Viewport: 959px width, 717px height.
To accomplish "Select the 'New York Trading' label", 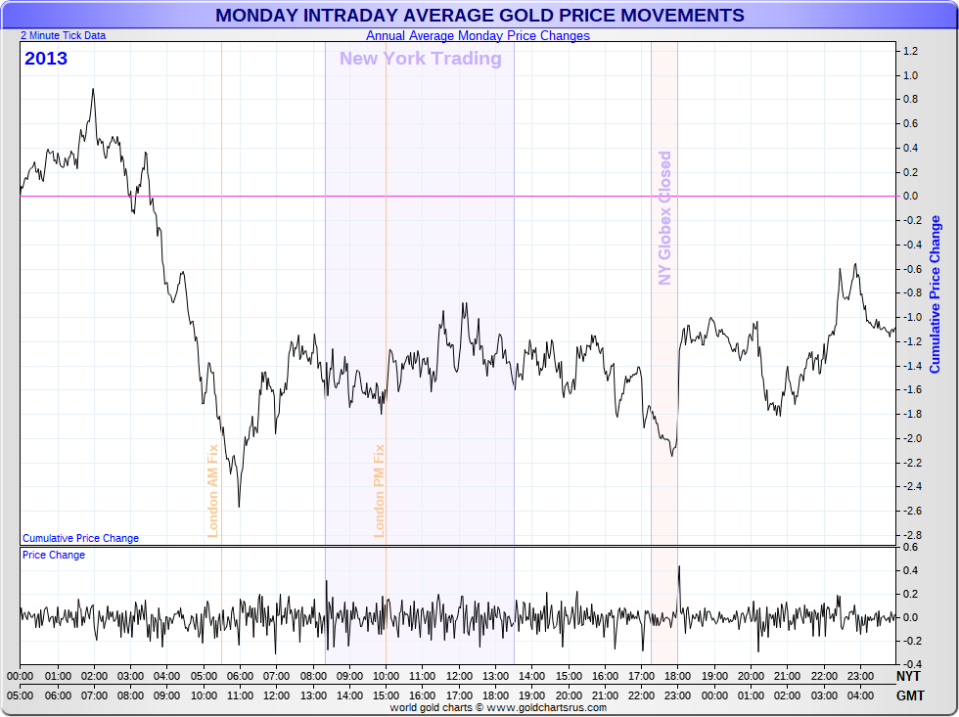I will [x=421, y=58].
